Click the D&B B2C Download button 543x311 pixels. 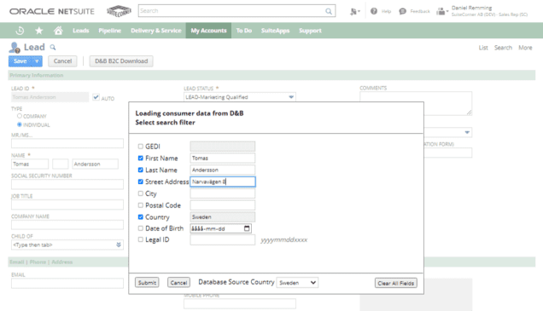tap(121, 61)
